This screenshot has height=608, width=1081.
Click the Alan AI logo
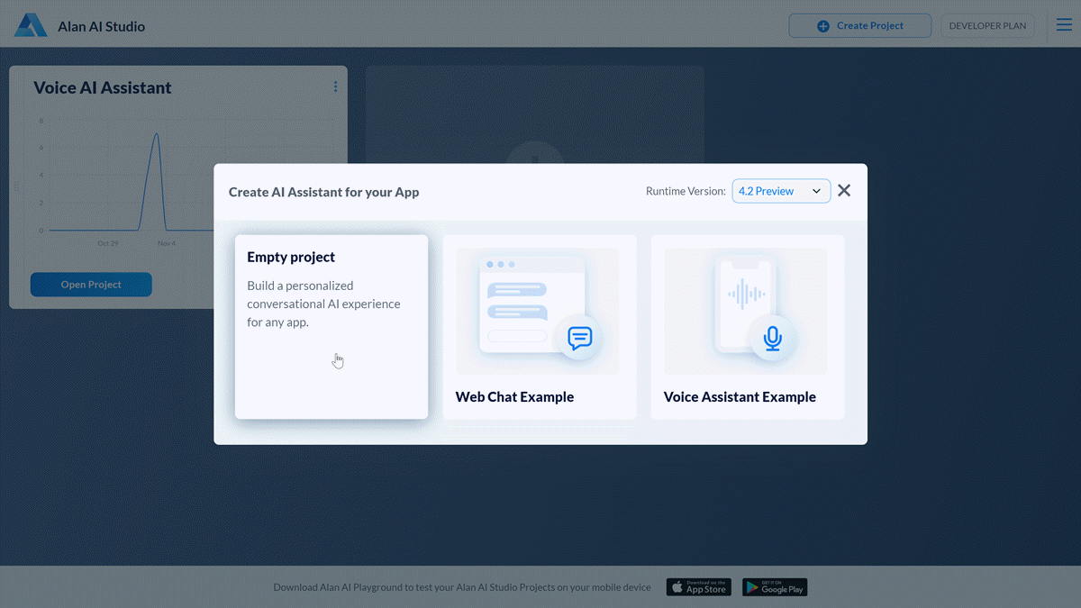pos(31,25)
